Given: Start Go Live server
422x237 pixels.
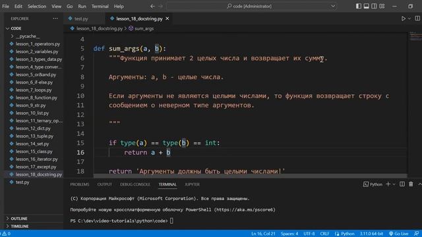Looking at the screenshot, I should point(398,234).
